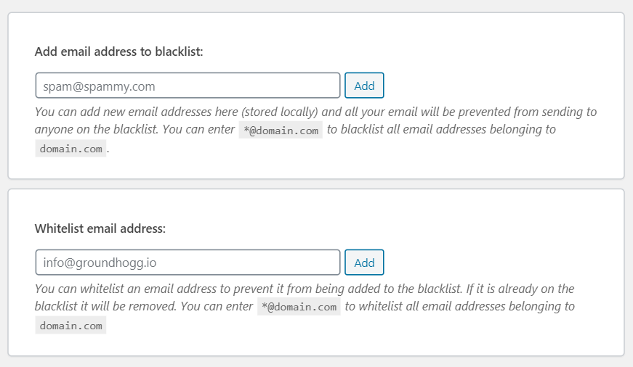The height and width of the screenshot is (367, 633).
Task: Focus the whitelist email input field
Action: pyautogui.click(x=188, y=263)
